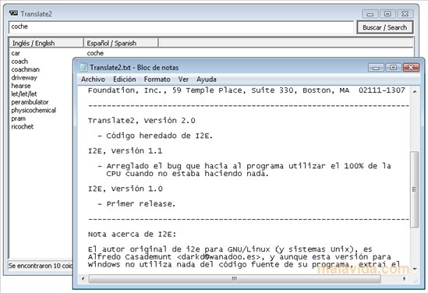Open the Edición menu in Notepad
The height and width of the screenshot is (293, 428).
[125, 79]
